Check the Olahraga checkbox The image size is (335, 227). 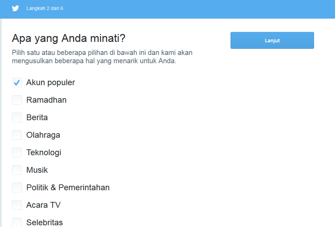pyautogui.click(x=17, y=135)
